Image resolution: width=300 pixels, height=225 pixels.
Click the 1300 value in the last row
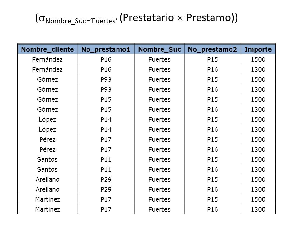tap(258, 209)
